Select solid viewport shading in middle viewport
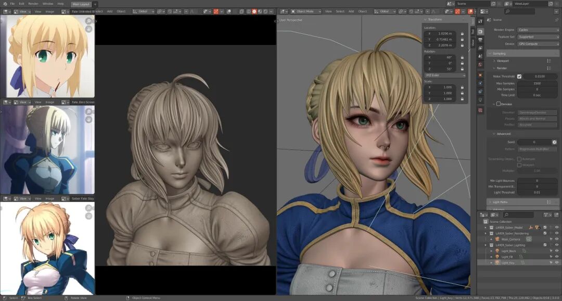The height and width of the screenshot is (301, 562). coord(254,11)
